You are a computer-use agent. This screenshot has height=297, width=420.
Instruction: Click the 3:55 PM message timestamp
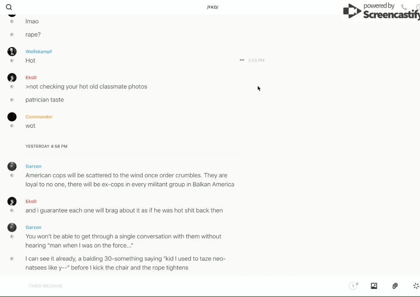(256, 61)
